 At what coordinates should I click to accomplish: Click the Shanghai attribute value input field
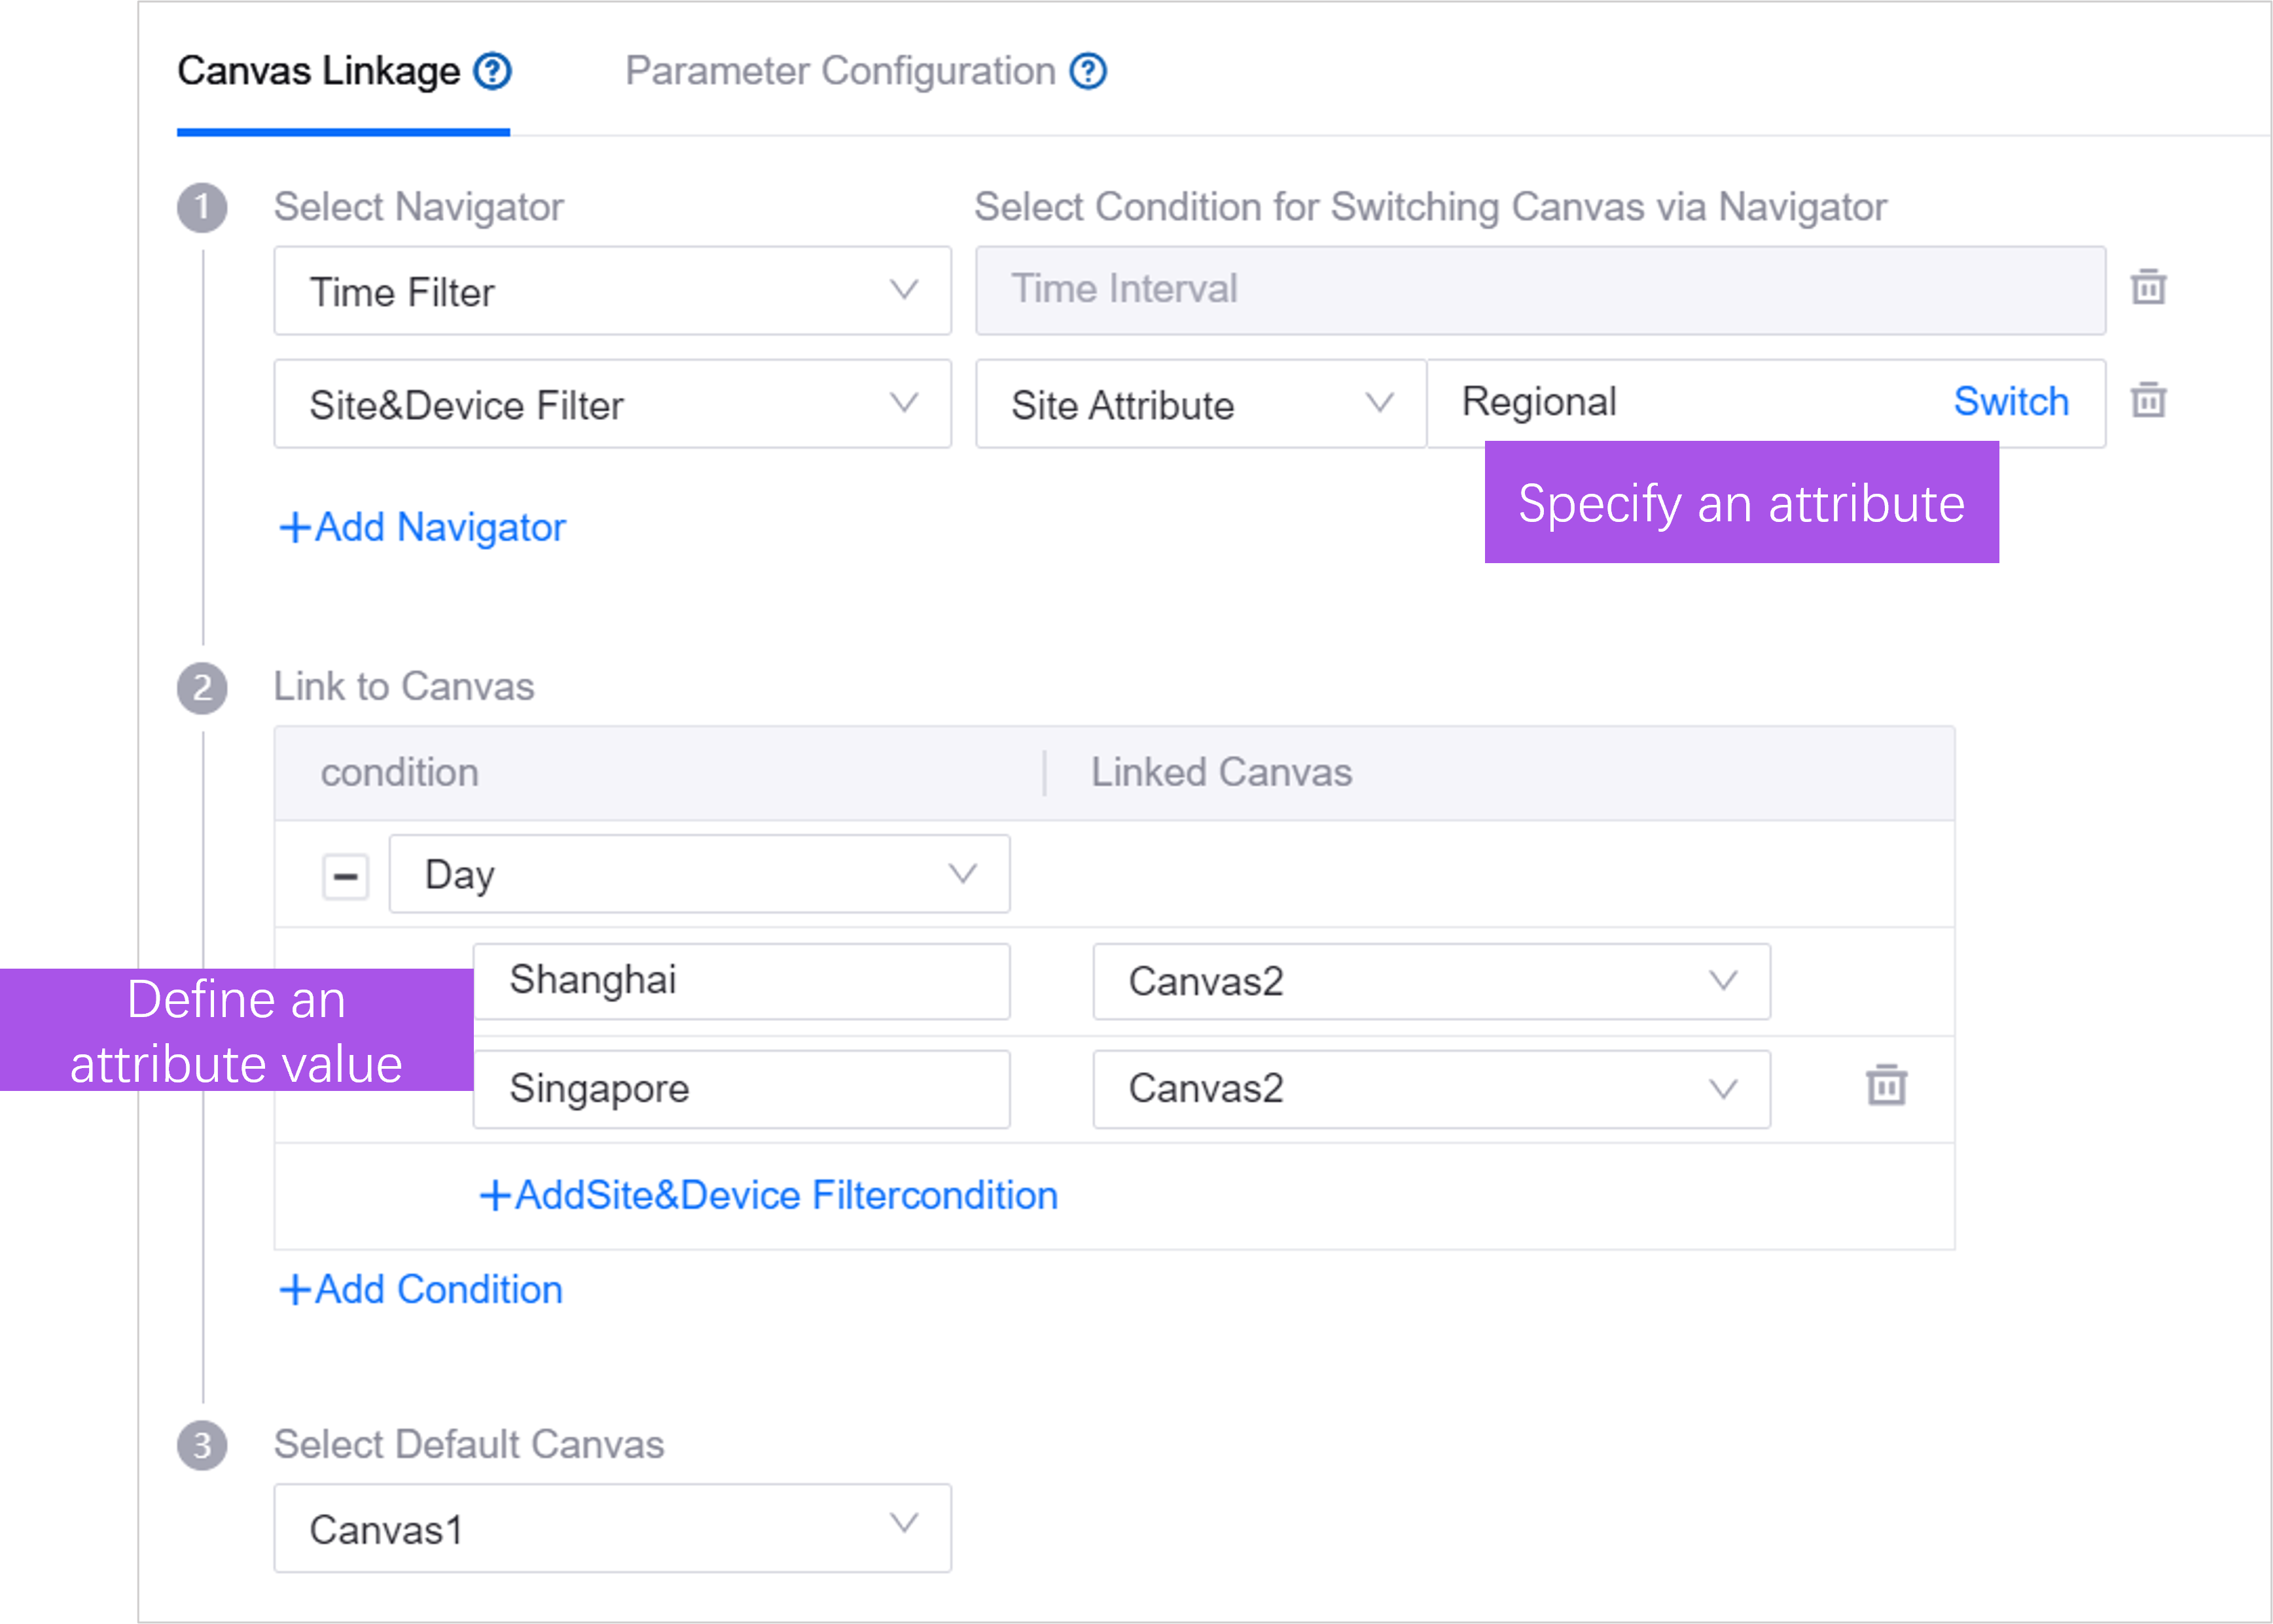pyautogui.click(x=742, y=980)
